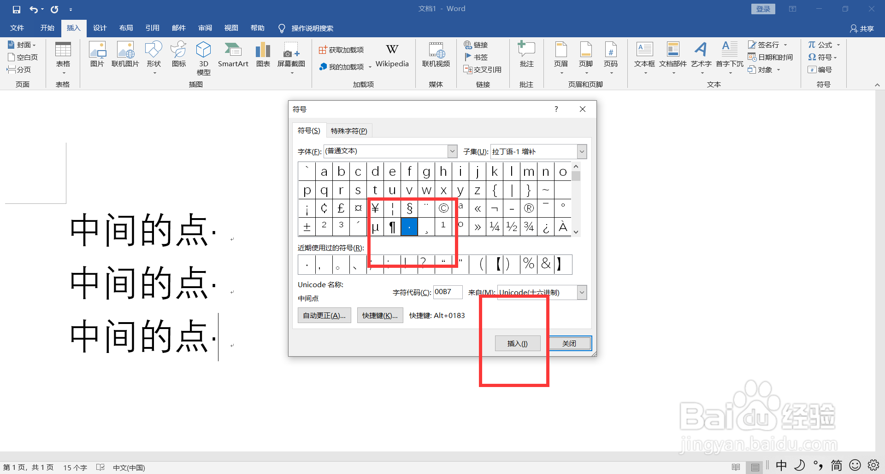Select the ¥ yen symbol in grid

[375, 208]
